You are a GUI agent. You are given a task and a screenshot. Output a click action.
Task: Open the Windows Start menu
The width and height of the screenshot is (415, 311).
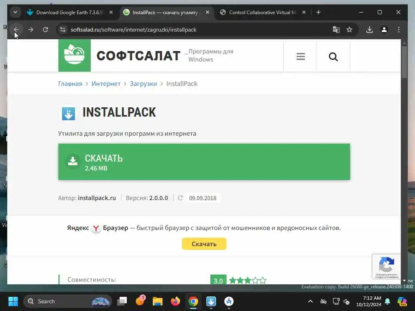tap(13, 301)
